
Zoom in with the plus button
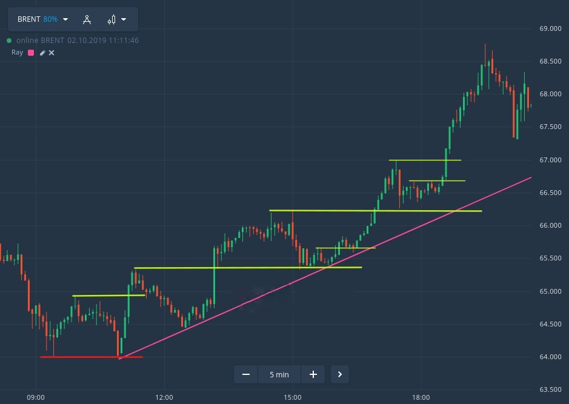(x=313, y=374)
